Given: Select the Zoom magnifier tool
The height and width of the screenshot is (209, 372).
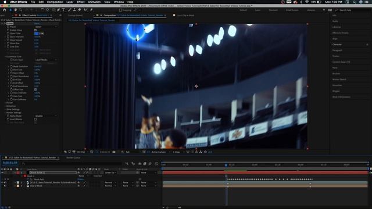Looking at the screenshot, I should click(x=20, y=10).
